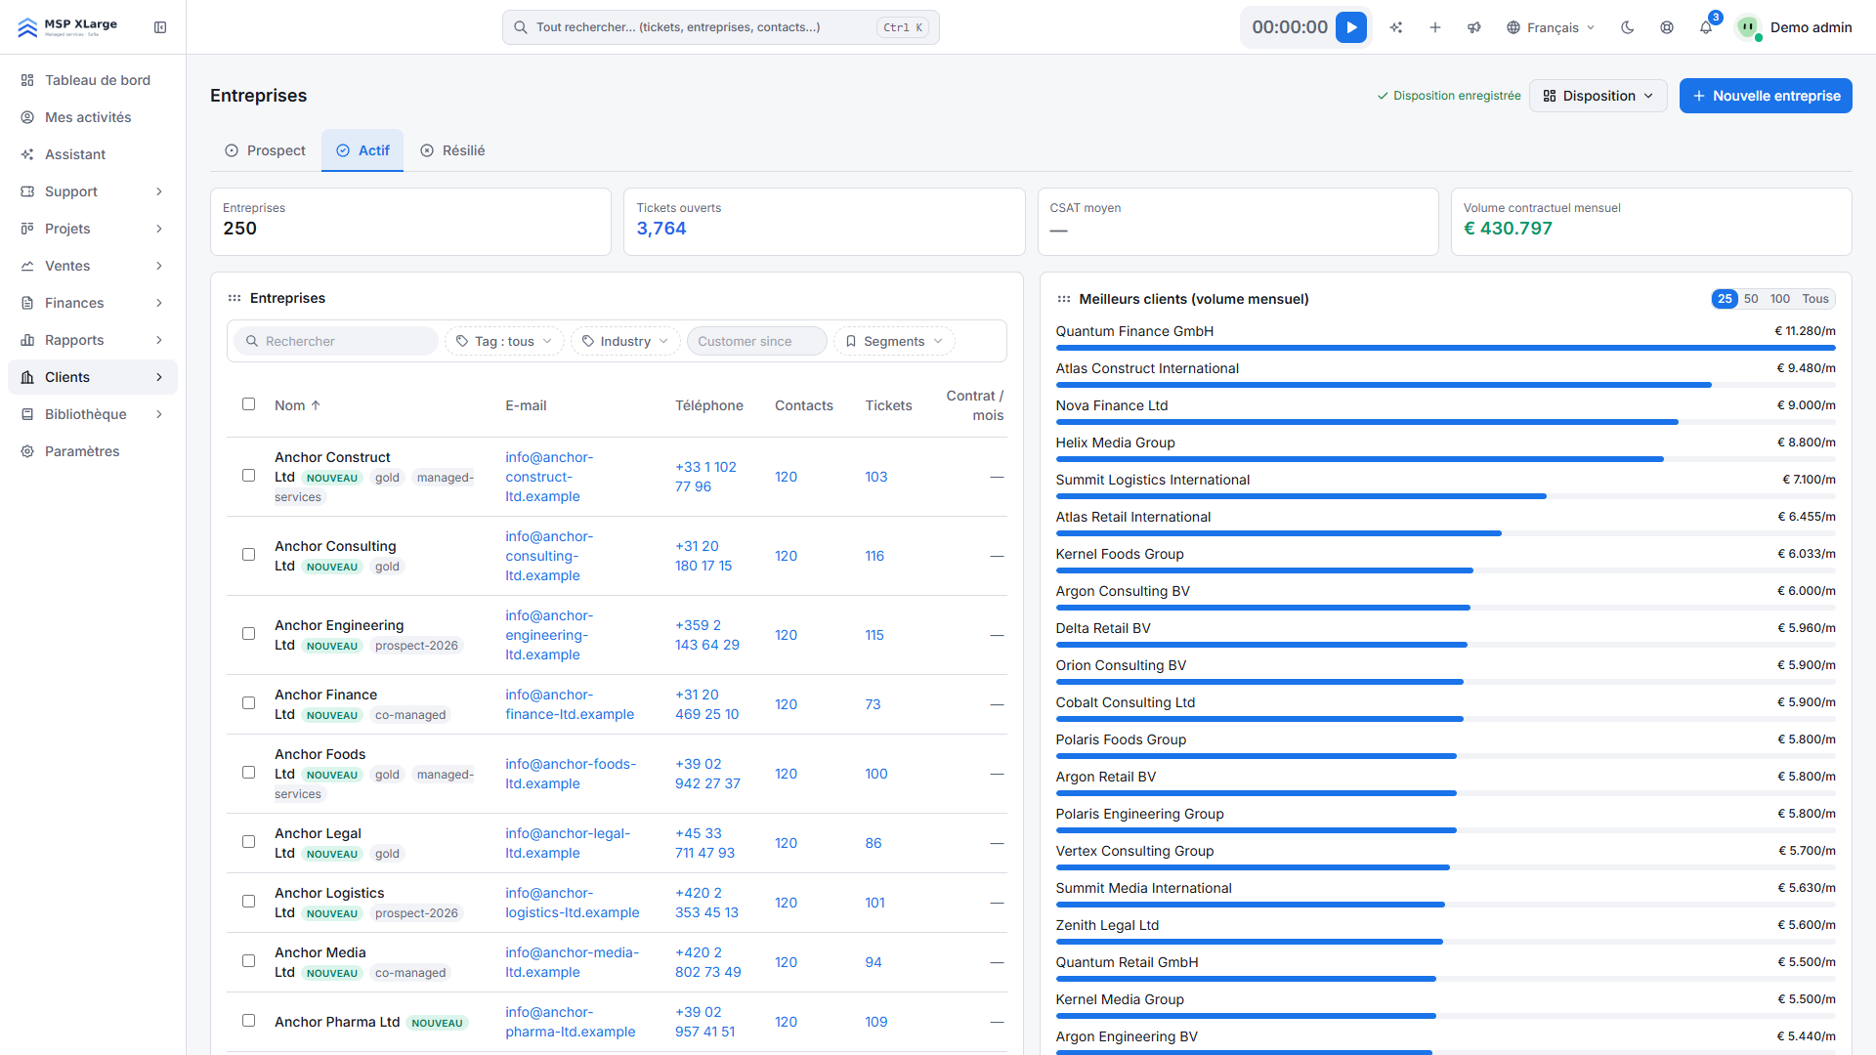Switch to the Prospect tab
The height and width of the screenshot is (1055, 1876).
pyautogui.click(x=266, y=150)
